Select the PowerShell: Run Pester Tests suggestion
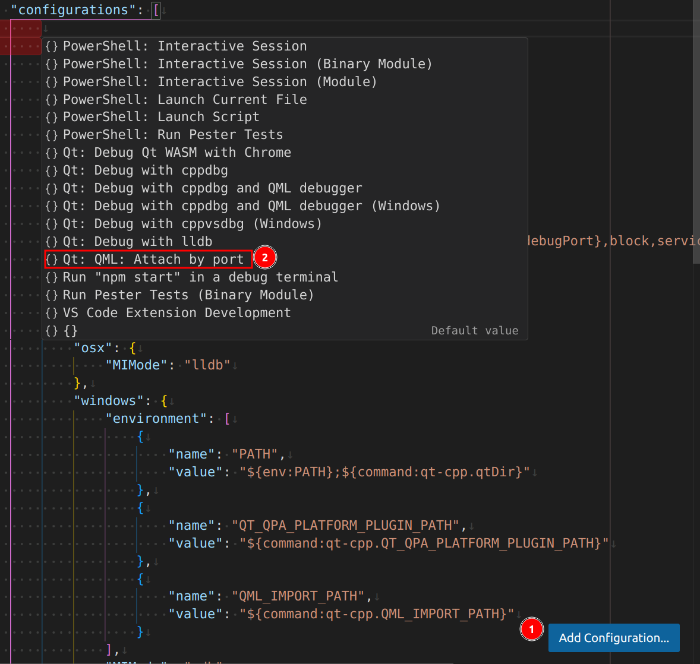Viewport: 700px width, 664px height. tap(160, 134)
